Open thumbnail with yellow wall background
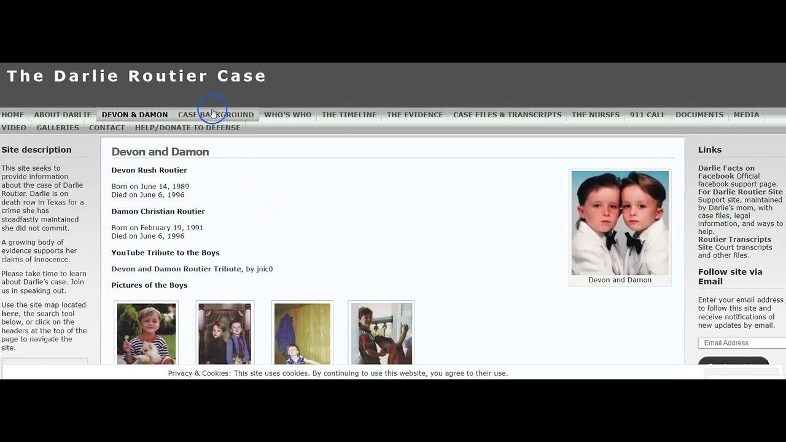786x442 pixels. point(302,334)
